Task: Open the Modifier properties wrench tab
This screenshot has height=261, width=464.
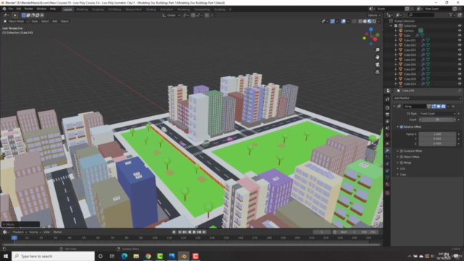Action: [x=387, y=150]
